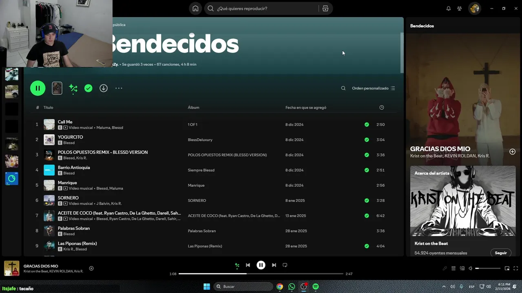This screenshot has width=522, height=293.
Task: Sort by the duration clock icon header
Action: pyautogui.click(x=382, y=107)
